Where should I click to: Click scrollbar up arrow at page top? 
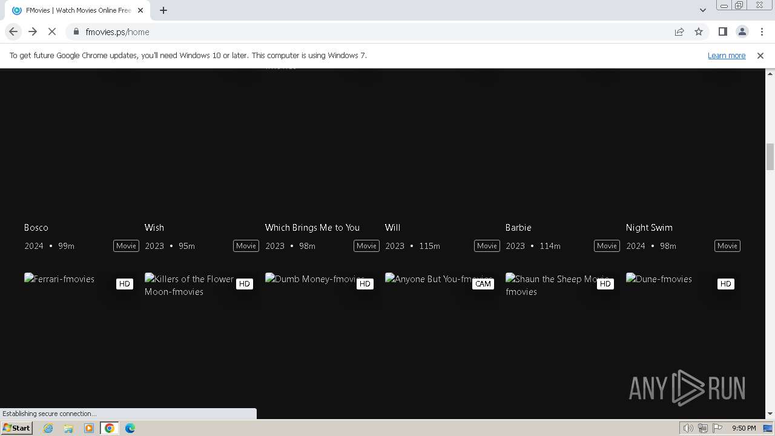[x=770, y=73]
